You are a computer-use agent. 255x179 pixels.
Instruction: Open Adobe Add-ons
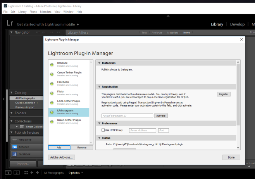(62, 157)
